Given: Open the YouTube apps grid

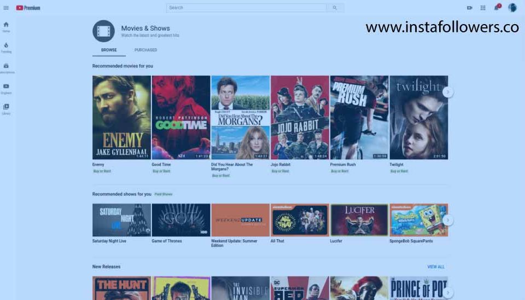Looking at the screenshot, I should pyautogui.click(x=483, y=8).
